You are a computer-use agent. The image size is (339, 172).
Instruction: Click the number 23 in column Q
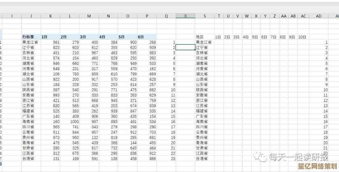pos(173,158)
